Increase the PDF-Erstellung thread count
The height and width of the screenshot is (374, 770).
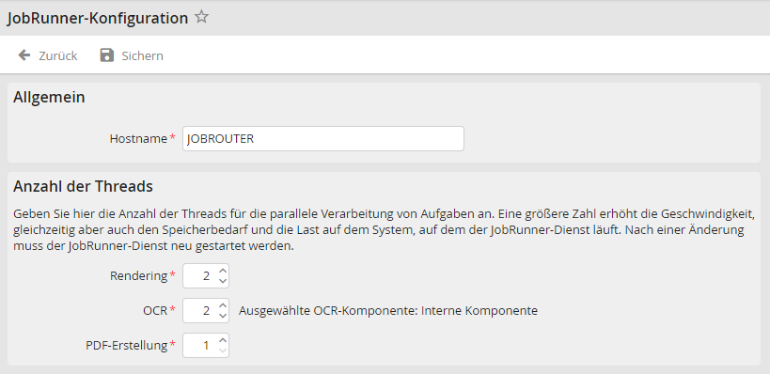point(223,340)
